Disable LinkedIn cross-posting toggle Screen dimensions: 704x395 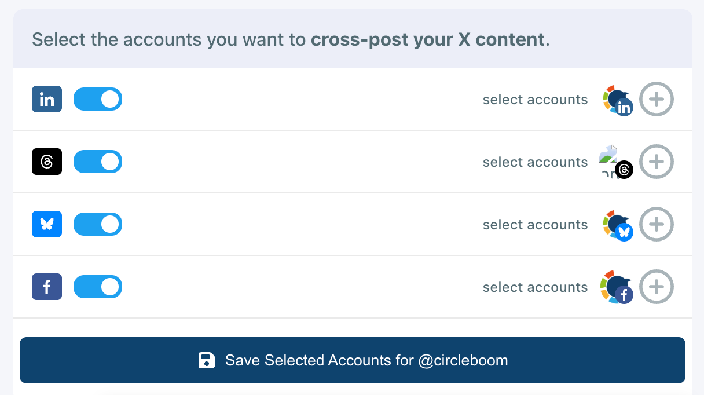[98, 99]
